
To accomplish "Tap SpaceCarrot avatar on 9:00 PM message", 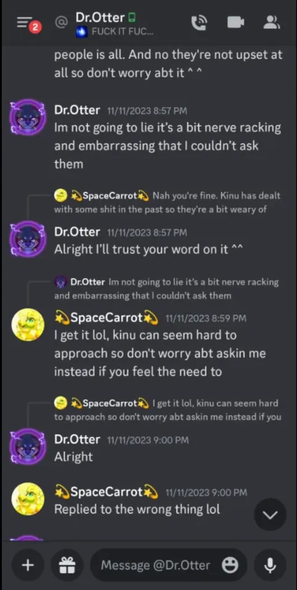I will click(x=28, y=498).
